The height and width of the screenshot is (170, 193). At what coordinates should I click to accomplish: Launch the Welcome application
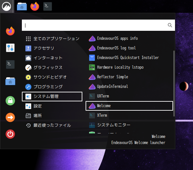pyautogui.click(x=129, y=106)
